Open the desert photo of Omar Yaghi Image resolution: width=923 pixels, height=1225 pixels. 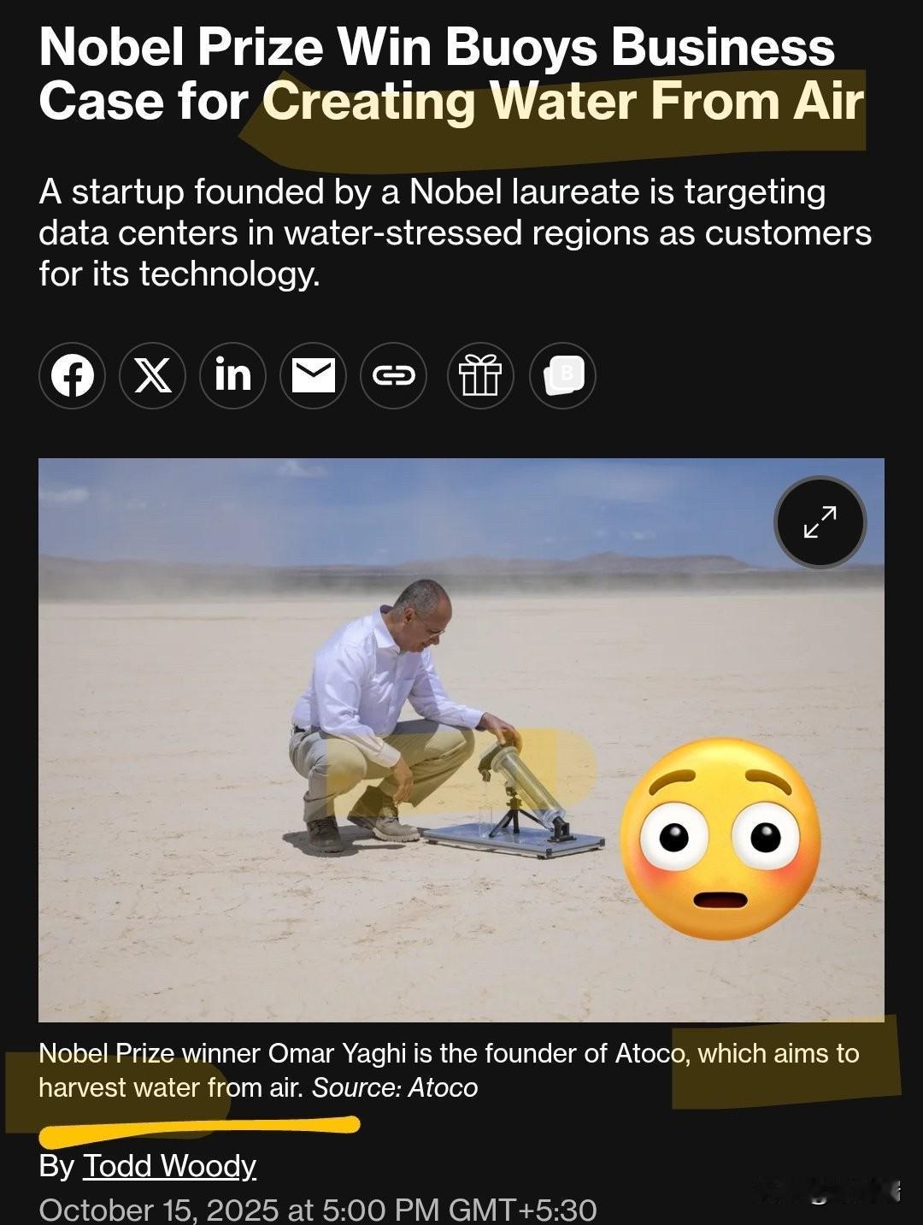461,739
